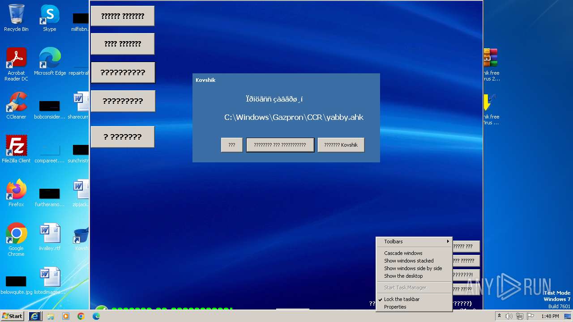The height and width of the screenshot is (322, 573).
Task: Choose Cascade windows from context menu
Action: (x=414, y=253)
